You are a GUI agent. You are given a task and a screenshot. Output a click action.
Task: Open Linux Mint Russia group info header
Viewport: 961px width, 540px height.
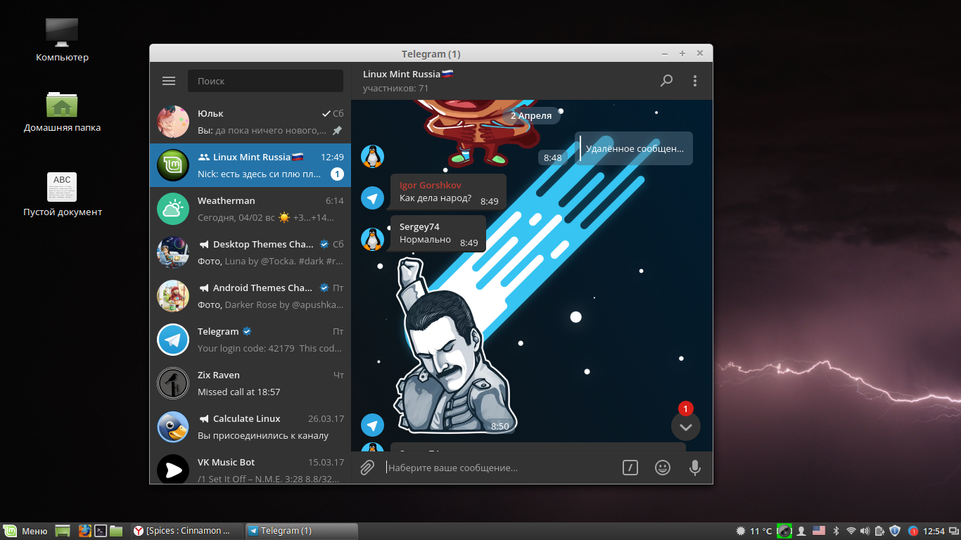pyautogui.click(x=408, y=80)
